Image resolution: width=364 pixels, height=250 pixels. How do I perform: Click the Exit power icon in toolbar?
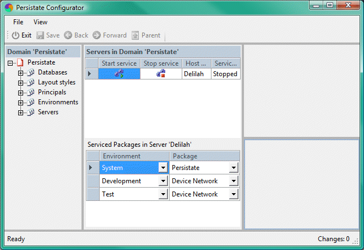pos(15,35)
